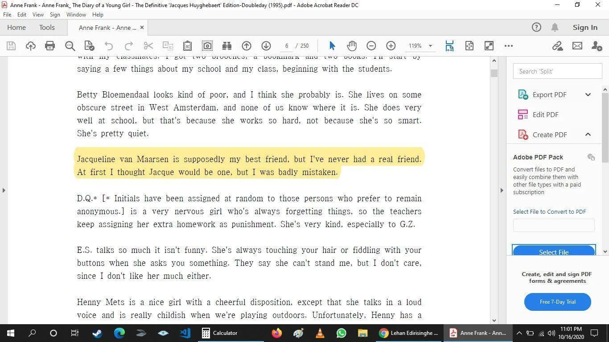The image size is (609, 342).
Task: Open Find with the magnifier icon
Action: tap(70, 45)
